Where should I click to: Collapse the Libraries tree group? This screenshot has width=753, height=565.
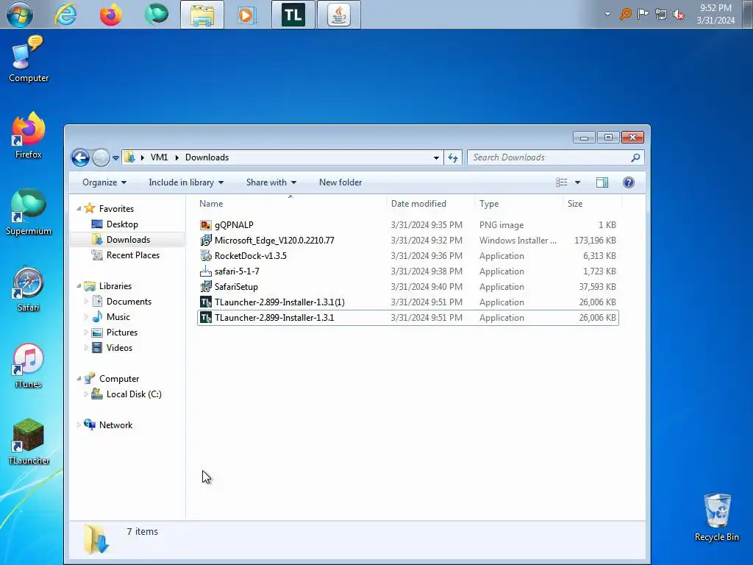point(79,286)
